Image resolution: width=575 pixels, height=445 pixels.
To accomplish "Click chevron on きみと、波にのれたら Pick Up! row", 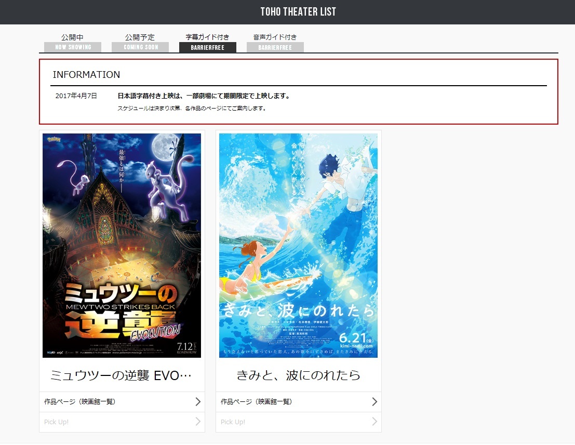I will click(375, 422).
